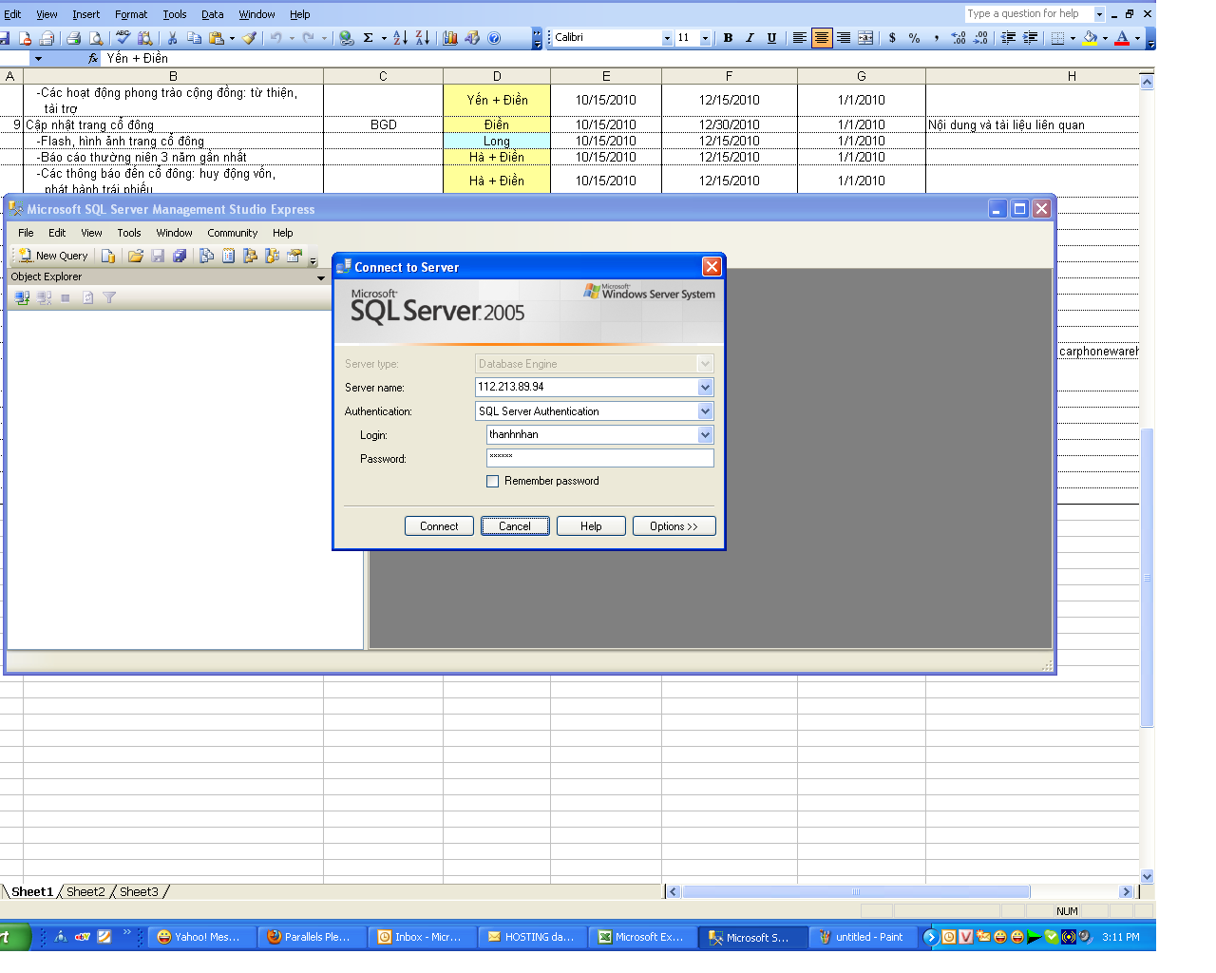Click Summary page icon in SSMS toolbar
This screenshot has height=973, width=1216.
[x=229, y=256]
